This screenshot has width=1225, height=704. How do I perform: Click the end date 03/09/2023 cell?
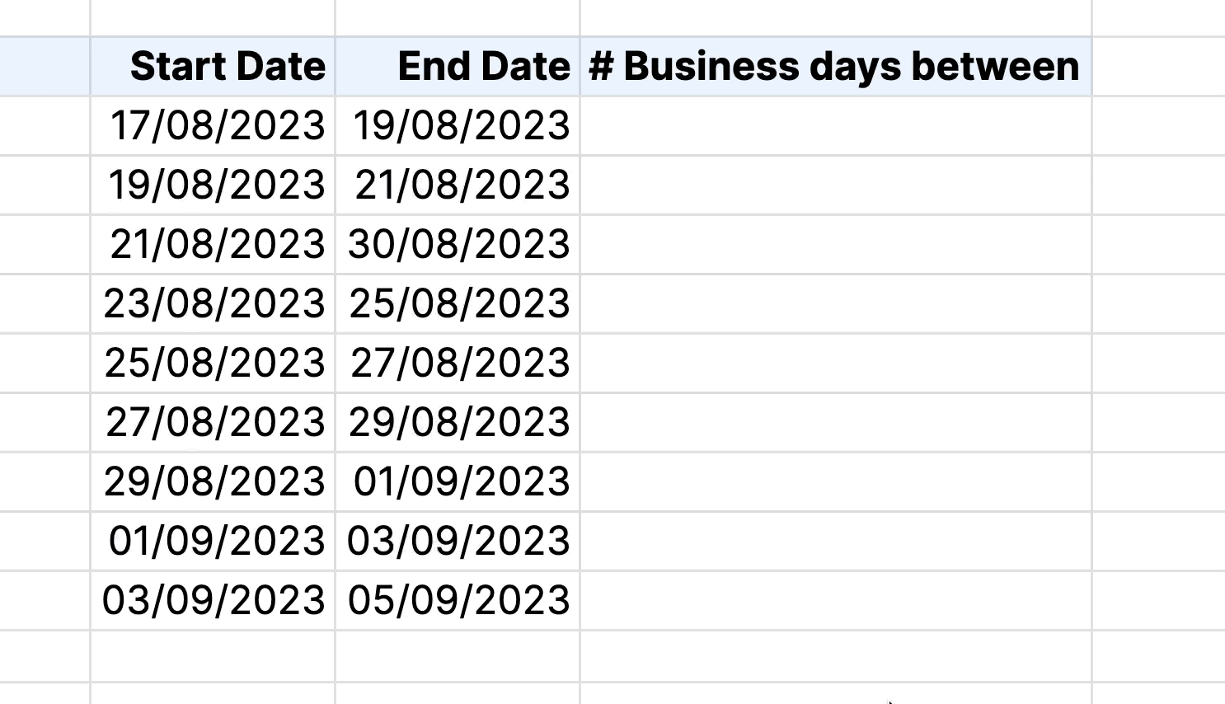pyautogui.click(x=458, y=542)
